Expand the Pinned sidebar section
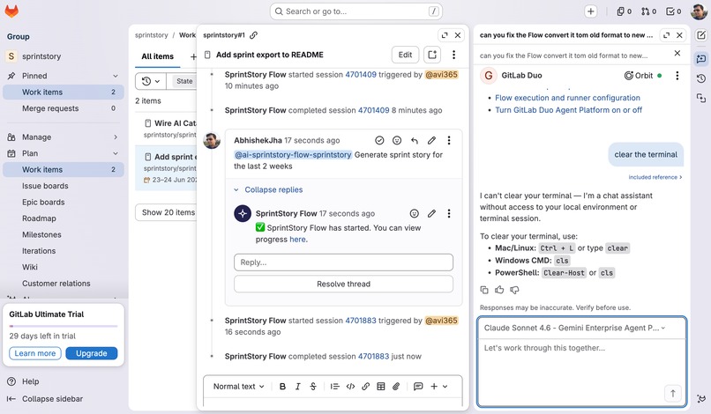 pyautogui.click(x=116, y=76)
